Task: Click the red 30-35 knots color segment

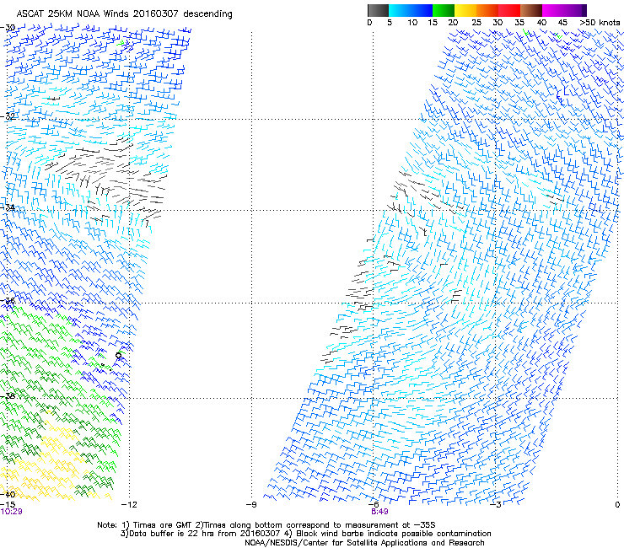Action: (x=509, y=10)
